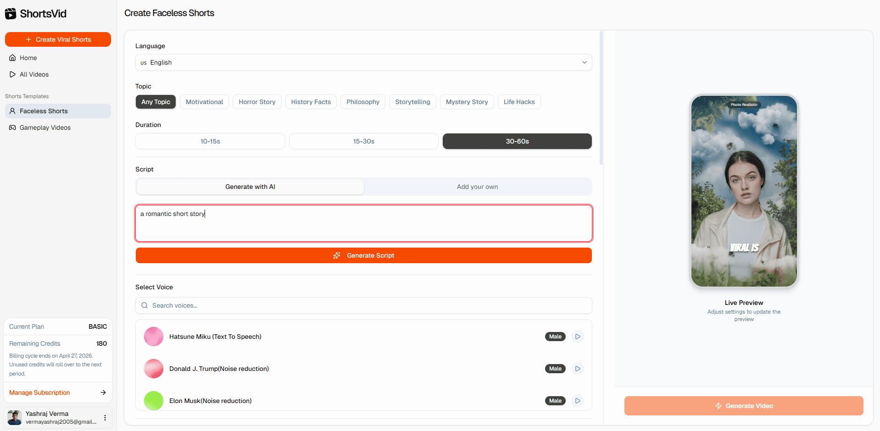This screenshot has height=431, width=880.
Task: Select the 15-30s duration option
Action: click(x=364, y=141)
